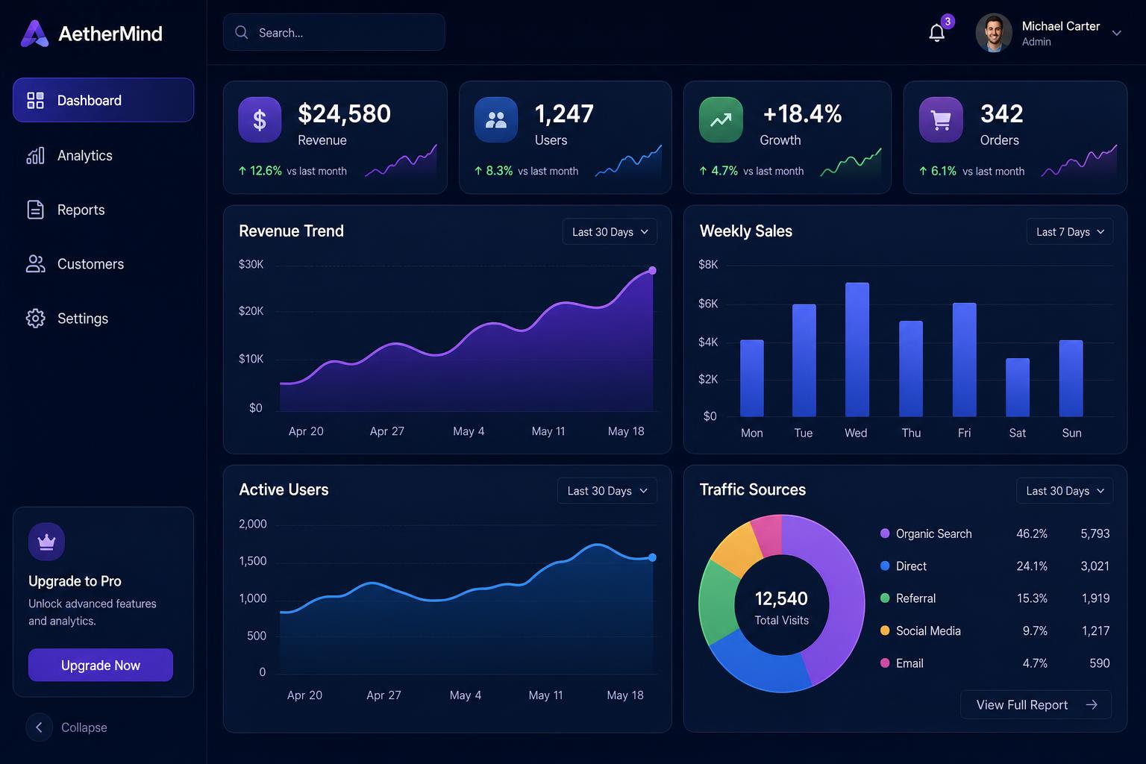Click the Orders shopping cart icon
The image size is (1146, 764).
pos(941,119)
